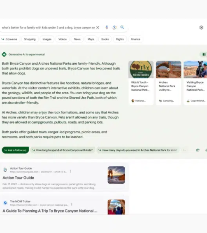Start voice search with the microphone icon
This screenshot has height=233, width=207.
click(107, 28)
